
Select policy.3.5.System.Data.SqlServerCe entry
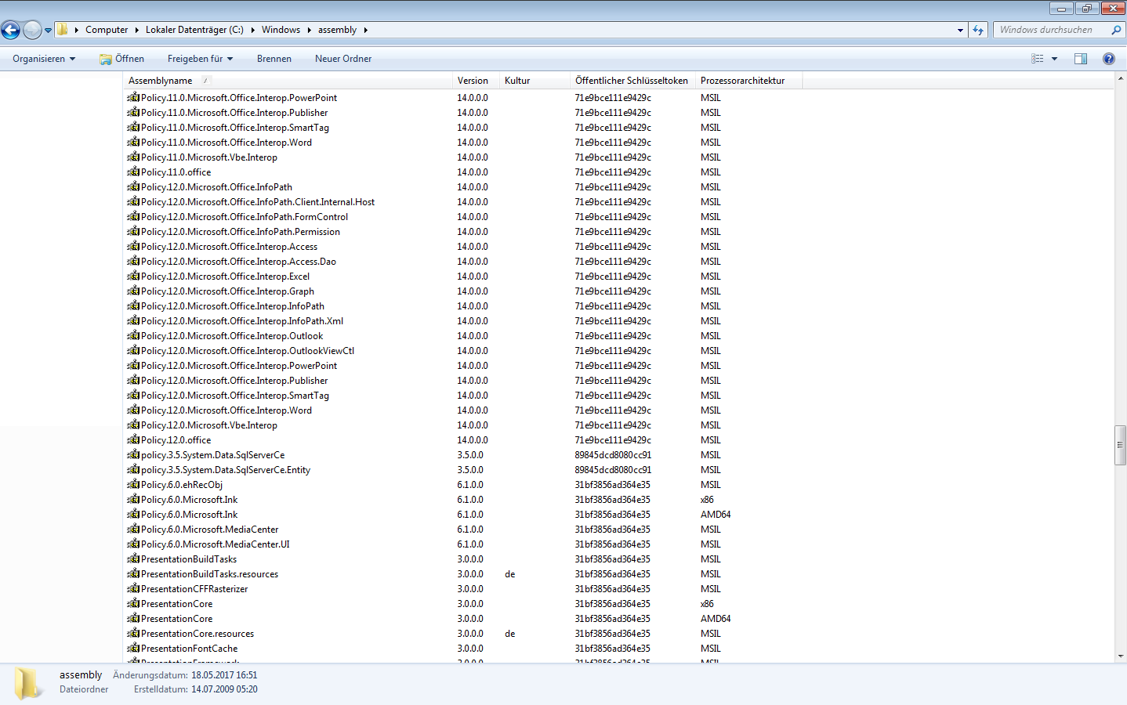pos(213,454)
